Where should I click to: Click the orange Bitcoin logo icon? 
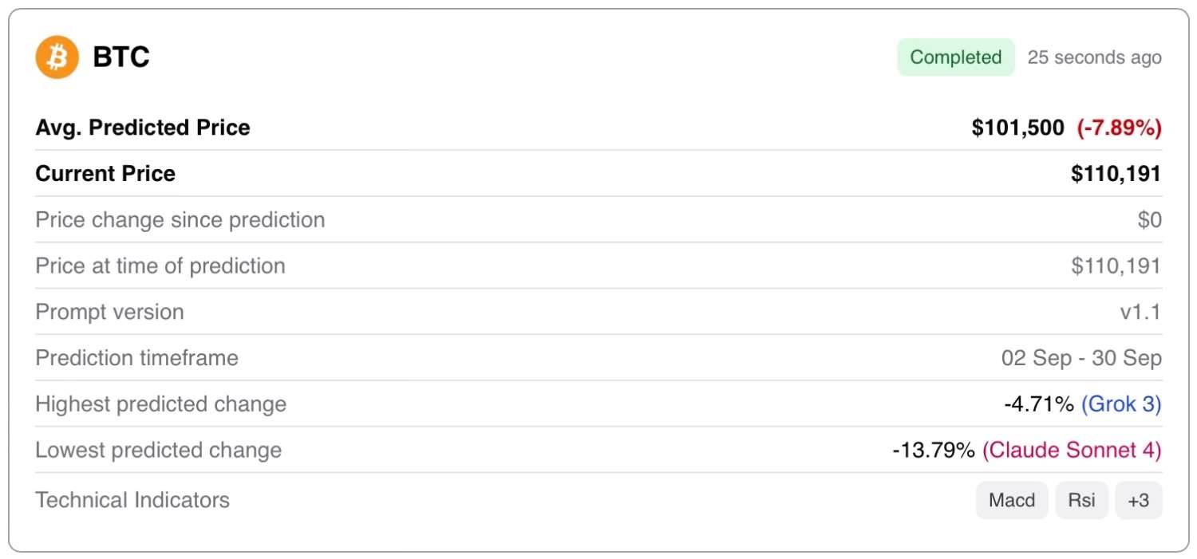(57, 57)
